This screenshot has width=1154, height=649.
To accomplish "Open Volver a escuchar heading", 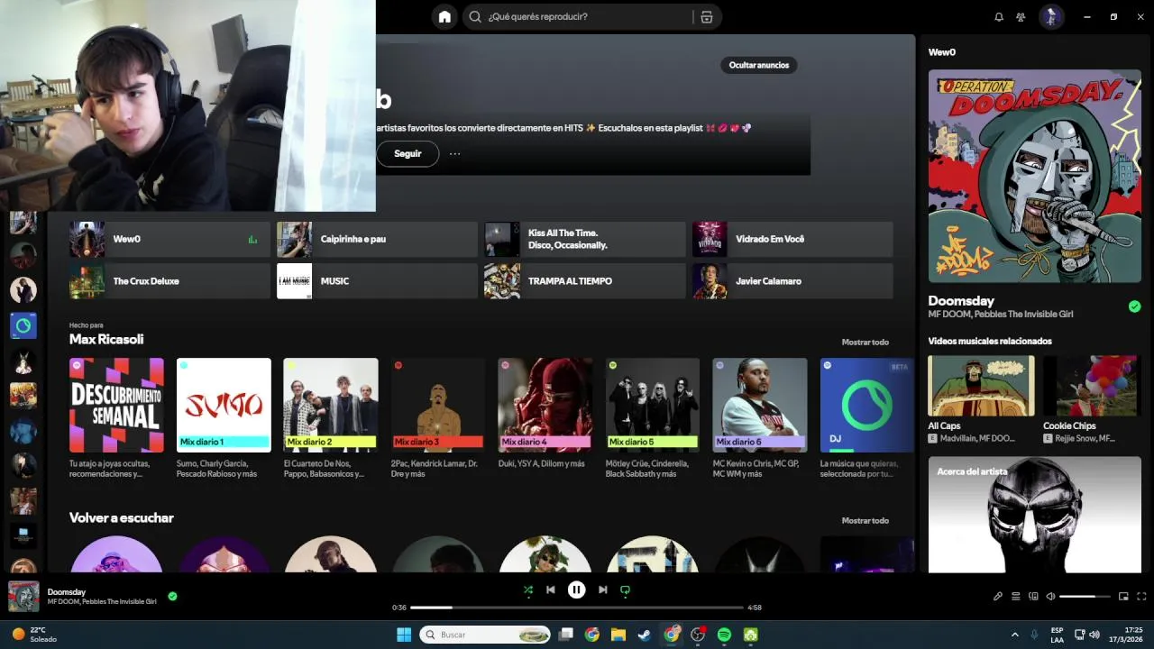I will coord(122,517).
